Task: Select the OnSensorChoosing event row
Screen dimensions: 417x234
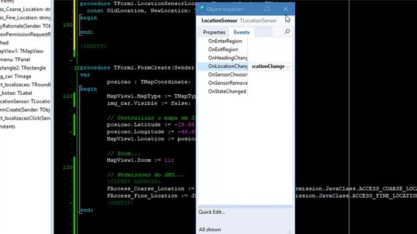Action: point(227,75)
